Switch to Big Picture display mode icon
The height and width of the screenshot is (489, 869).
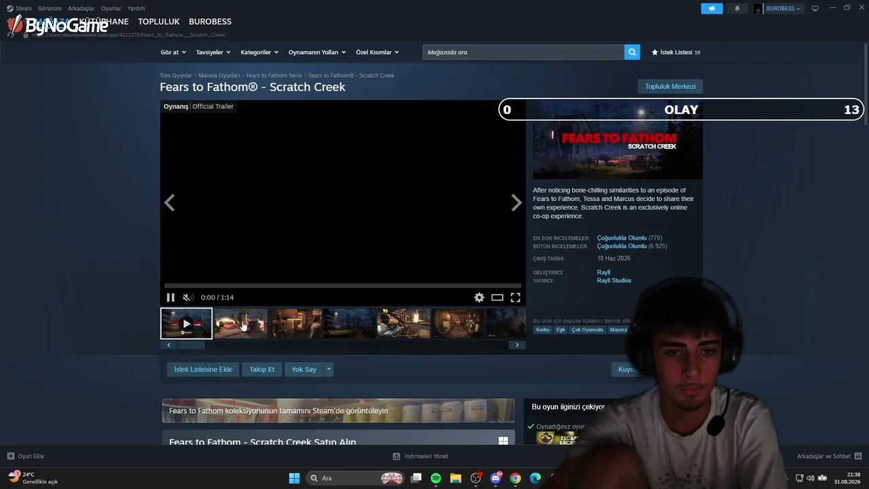(x=815, y=9)
